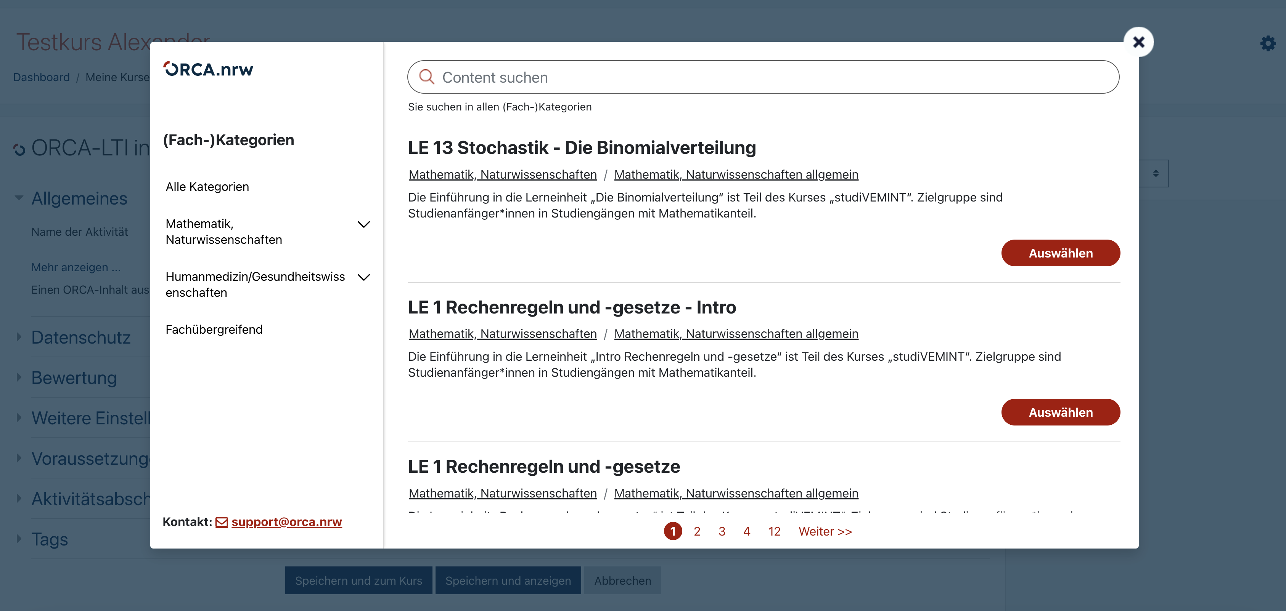The height and width of the screenshot is (611, 1286).
Task: Click Auswählen for Die Binomialverteilung
Action: [1060, 253]
